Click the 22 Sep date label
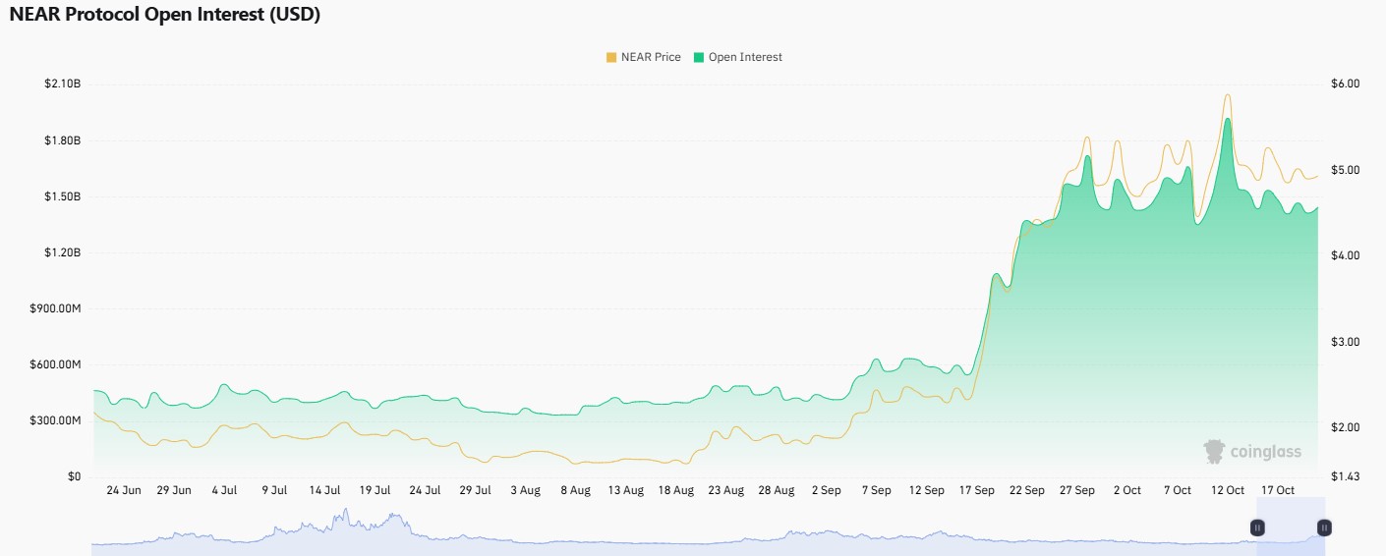Screen dimensions: 1386x556 1026,490
